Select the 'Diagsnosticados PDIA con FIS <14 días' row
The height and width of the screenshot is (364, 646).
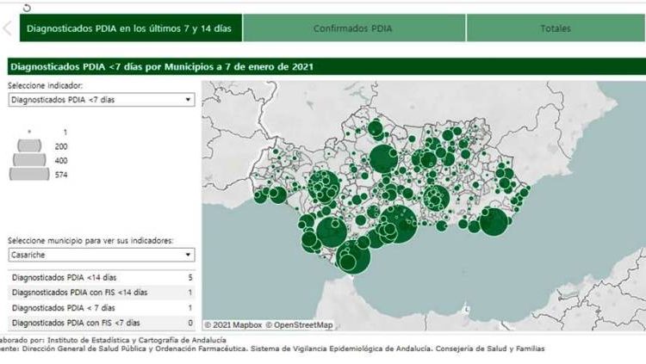101,293
